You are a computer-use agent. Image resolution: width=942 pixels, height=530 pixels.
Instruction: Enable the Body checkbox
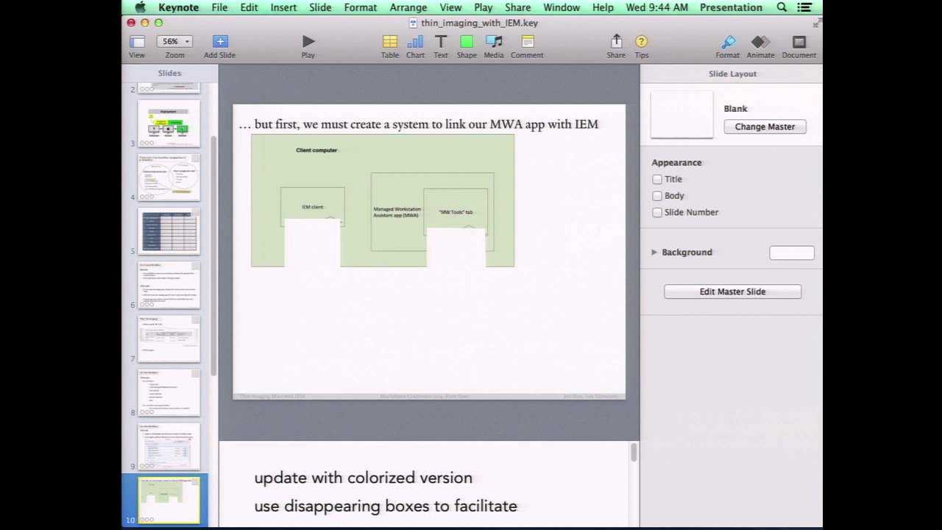click(x=657, y=196)
